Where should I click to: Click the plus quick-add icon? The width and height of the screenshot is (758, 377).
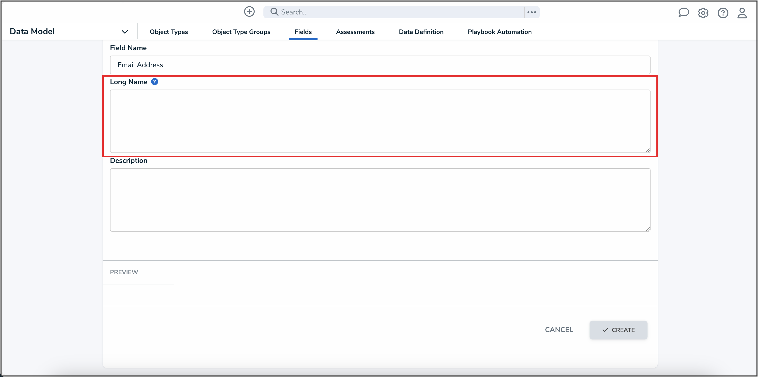coord(249,12)
